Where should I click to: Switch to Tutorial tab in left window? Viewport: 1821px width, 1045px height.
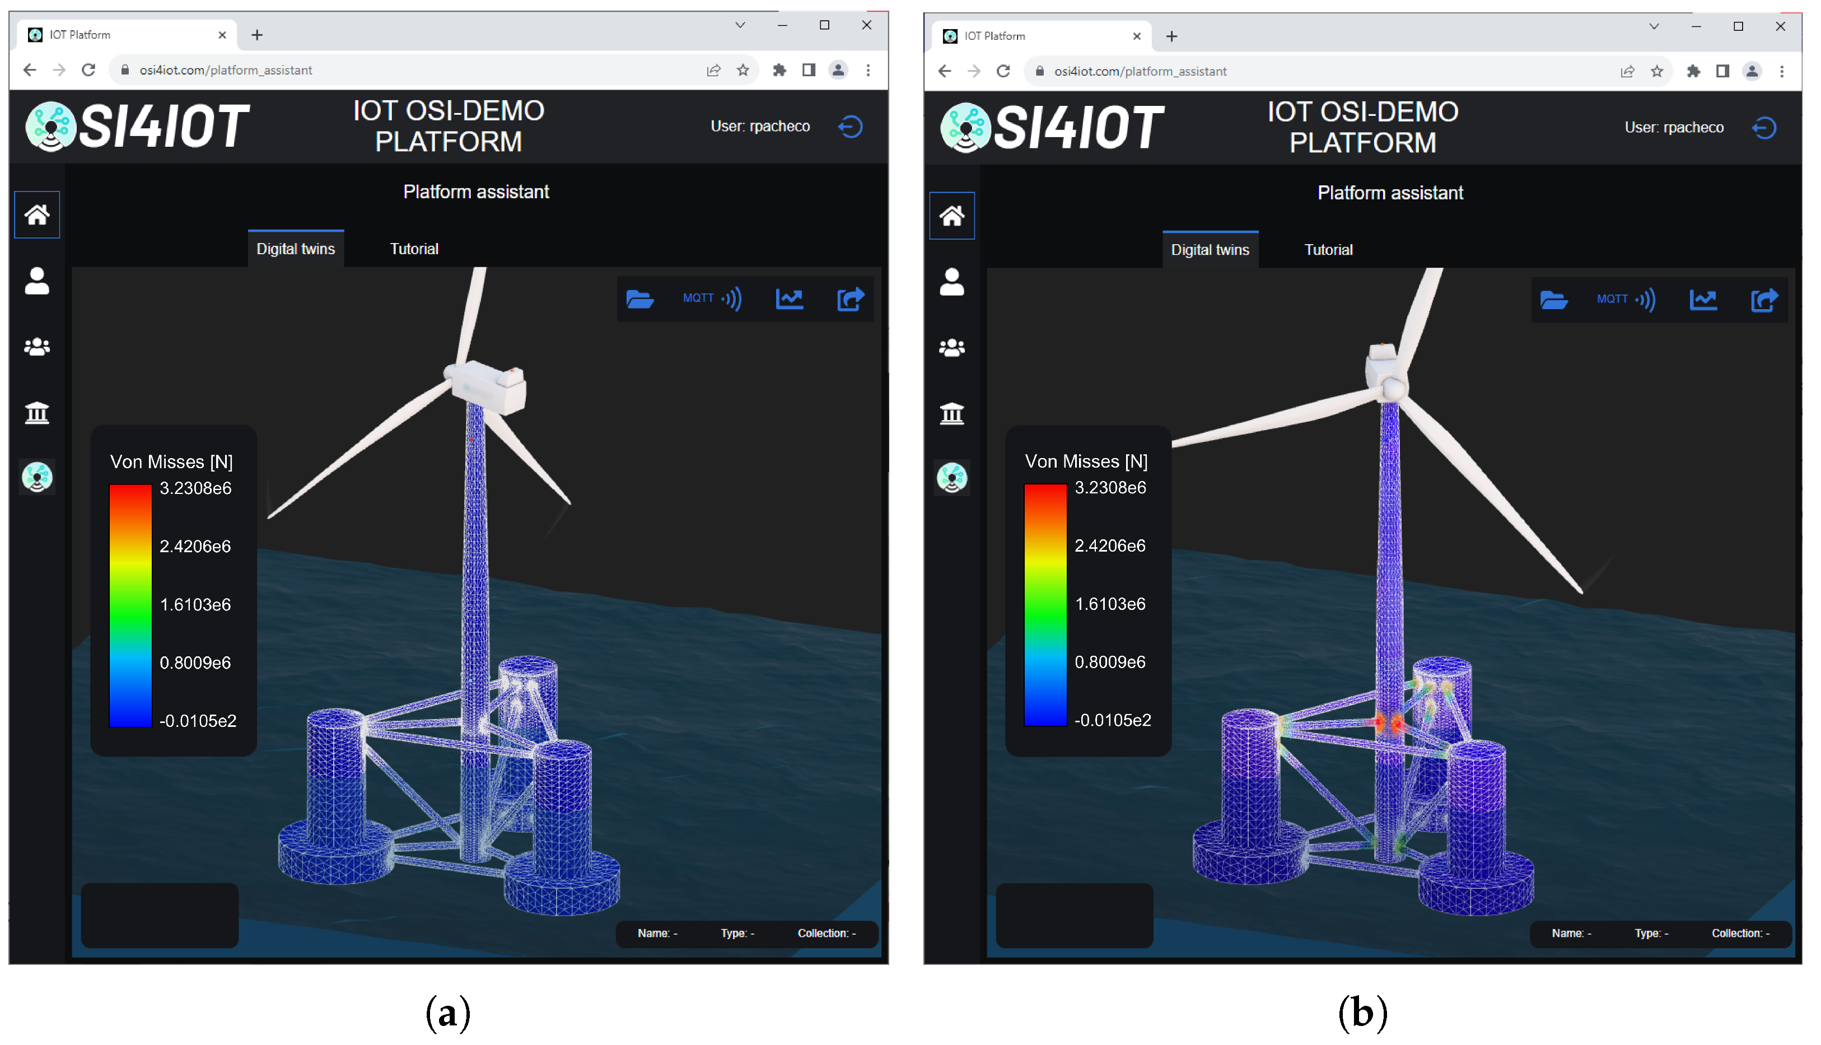point(414,249)
